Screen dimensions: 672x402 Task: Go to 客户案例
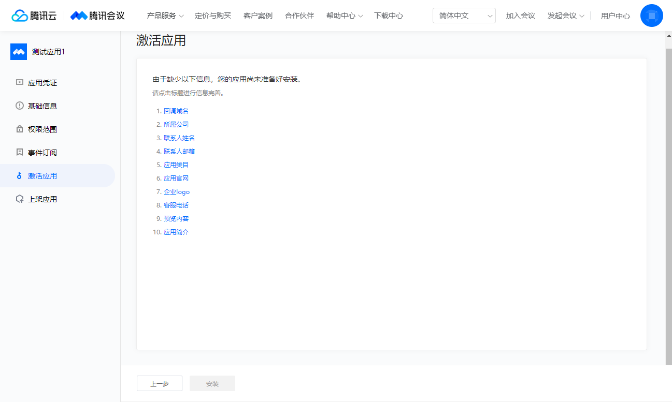258,16
